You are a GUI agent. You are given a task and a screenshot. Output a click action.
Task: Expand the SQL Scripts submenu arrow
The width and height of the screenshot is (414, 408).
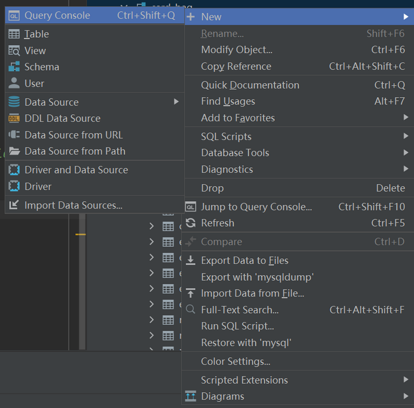pos(406,136)
